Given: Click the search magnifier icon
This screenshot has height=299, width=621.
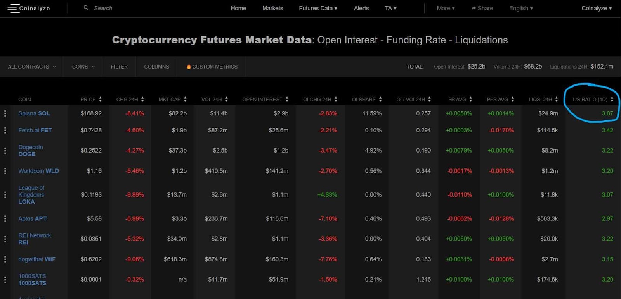Looking at the screenshot, I should [86, 8].
